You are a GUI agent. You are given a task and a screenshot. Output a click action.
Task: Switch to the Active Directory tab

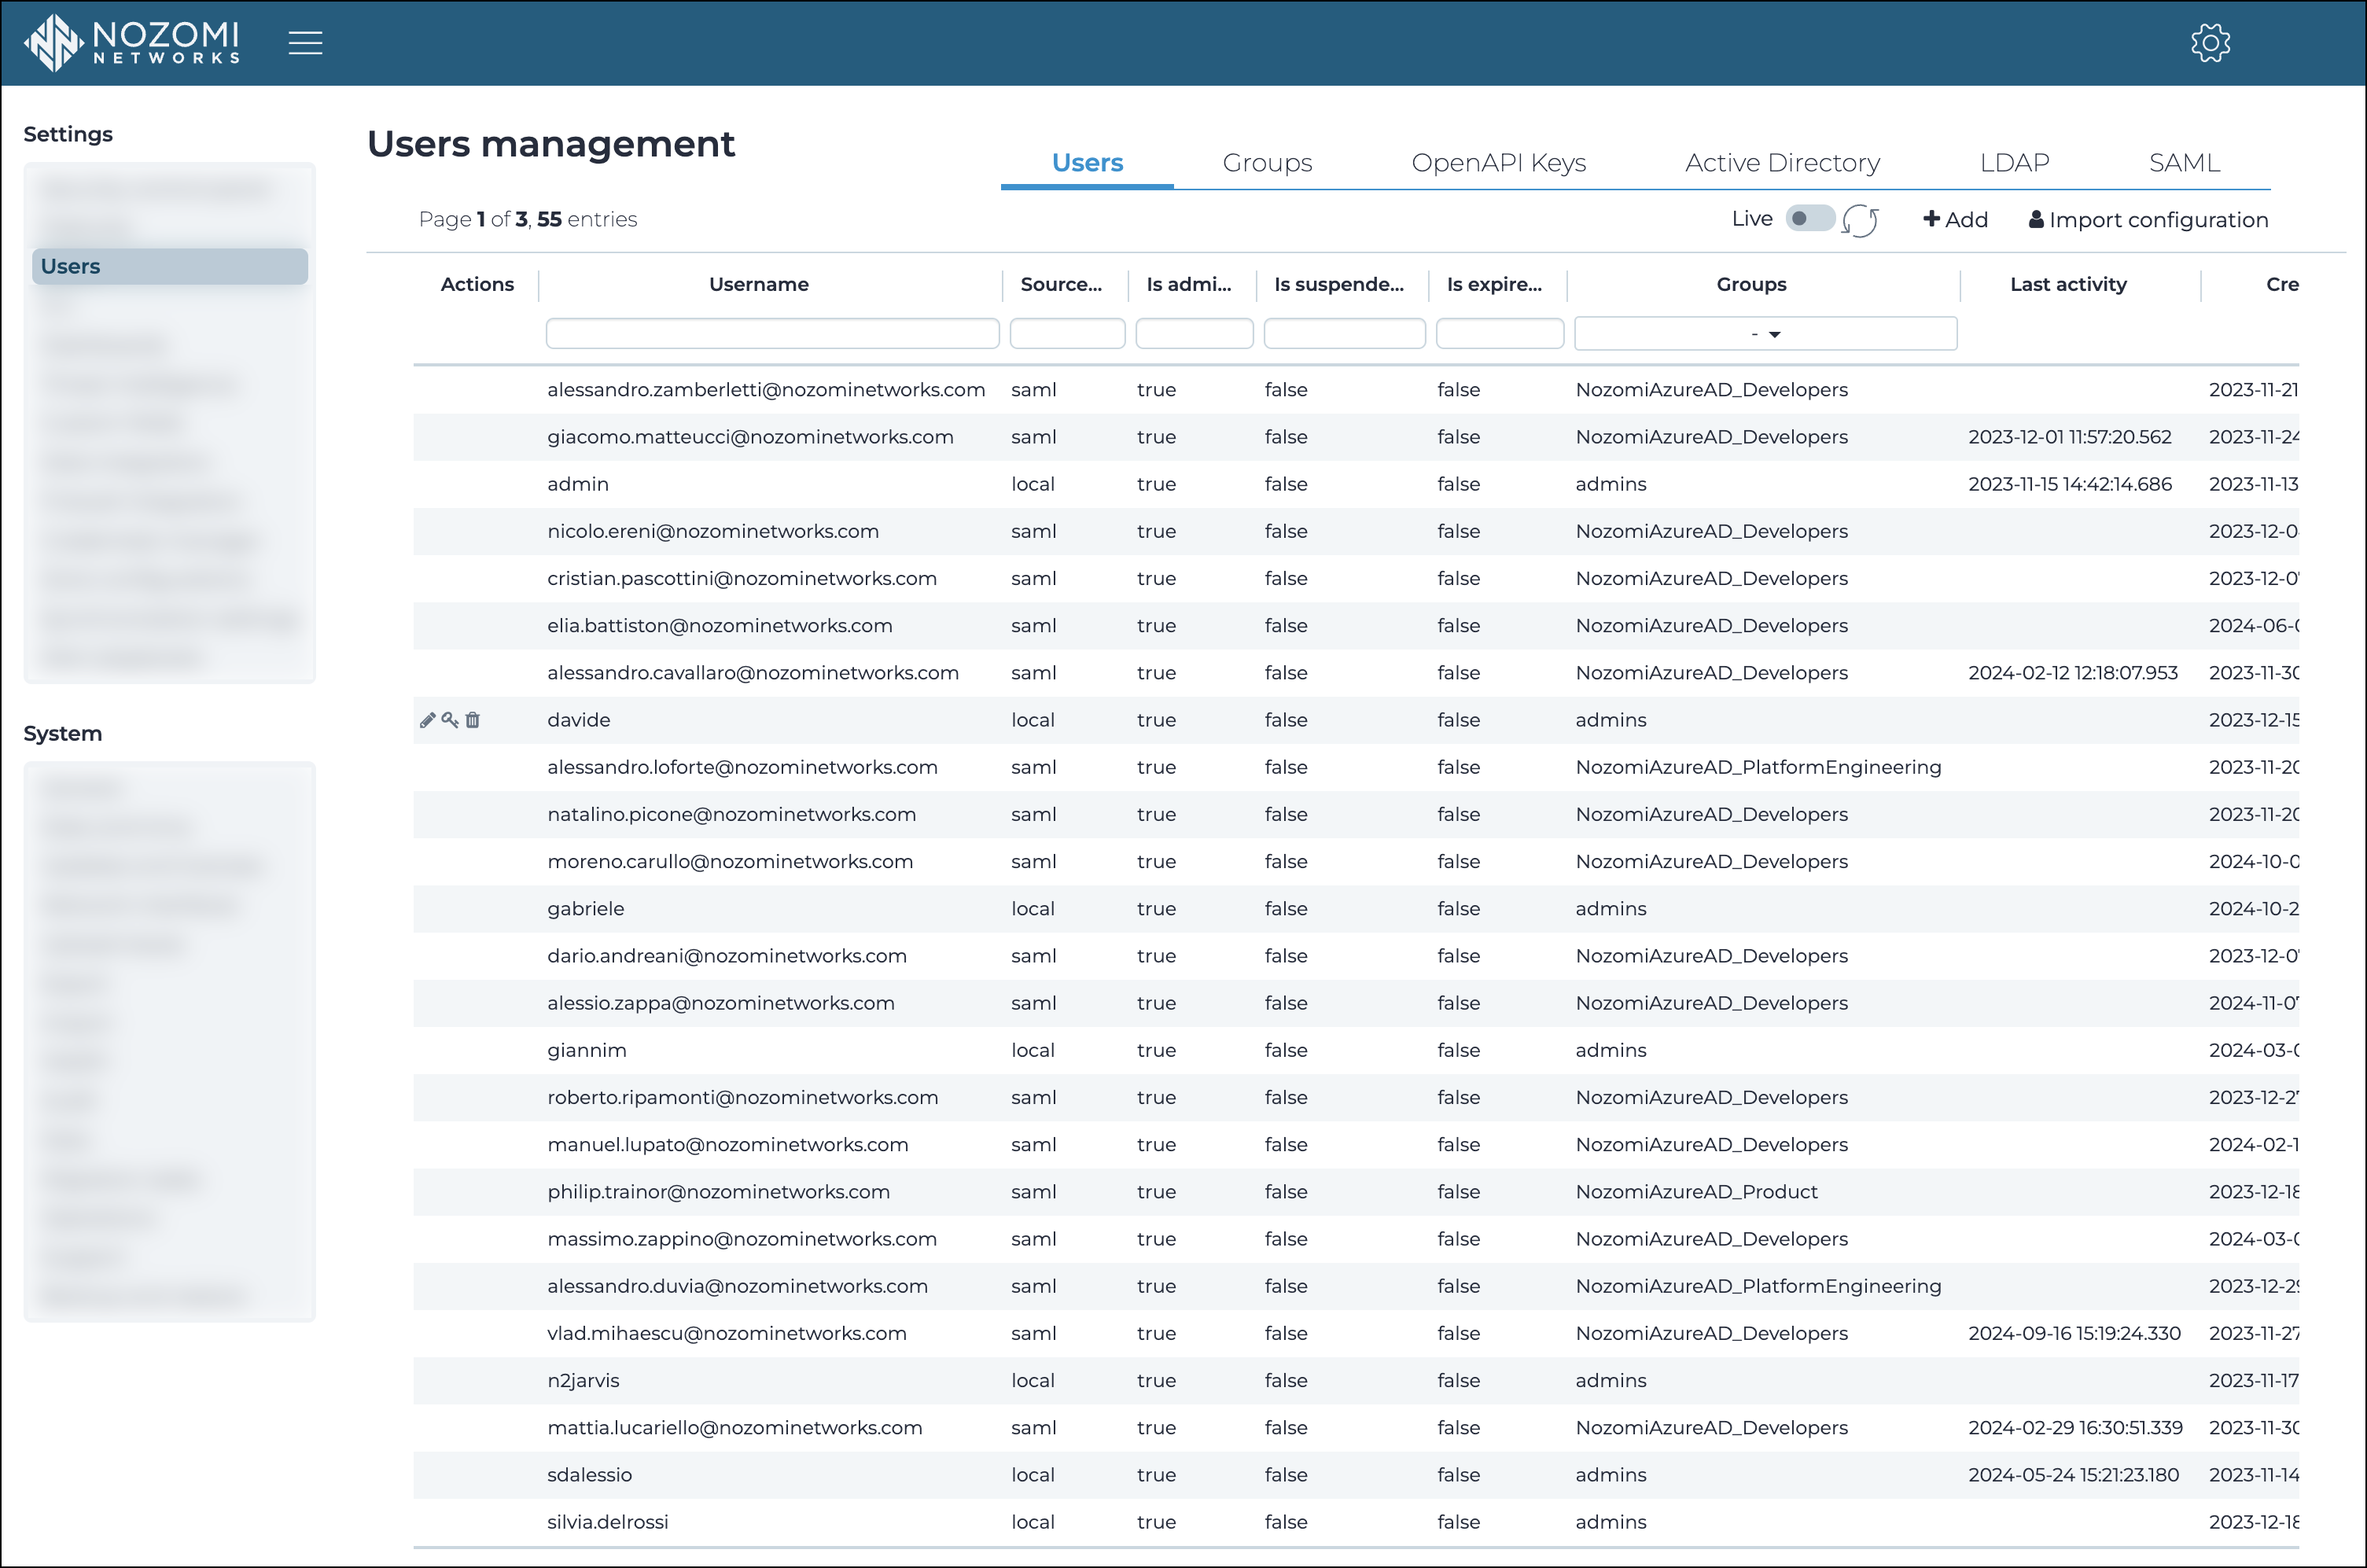[x=1782, y=163]
